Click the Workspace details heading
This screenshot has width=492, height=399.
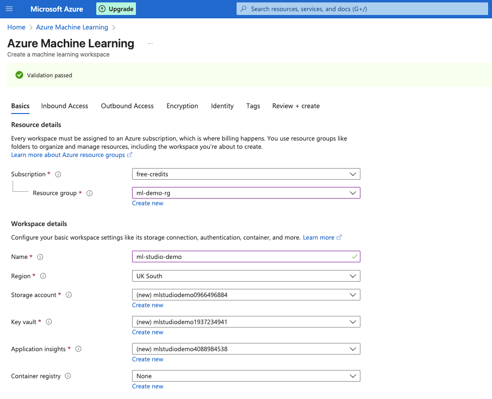click(x=39, y=224)
